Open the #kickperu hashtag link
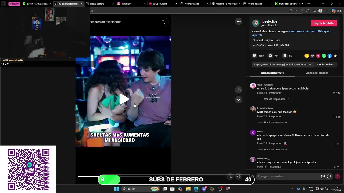344x193 pixels. point(325,31)
